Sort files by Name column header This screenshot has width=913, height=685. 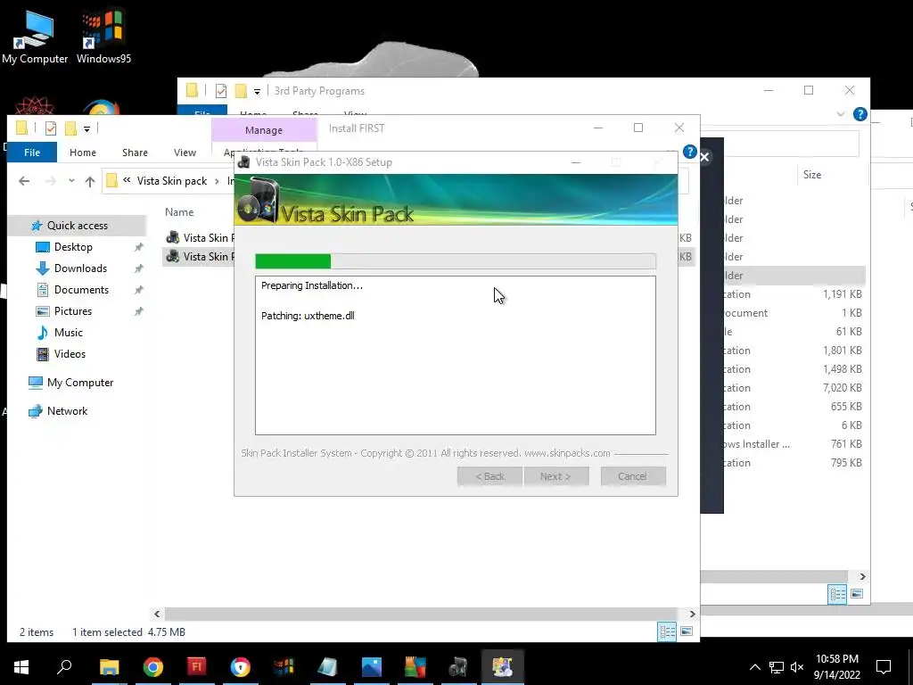point(179,212)
